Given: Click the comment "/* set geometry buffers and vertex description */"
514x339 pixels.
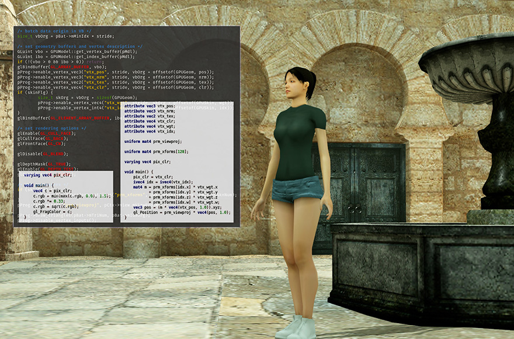Looking at the screenshot, I should (x=80, y=46).
